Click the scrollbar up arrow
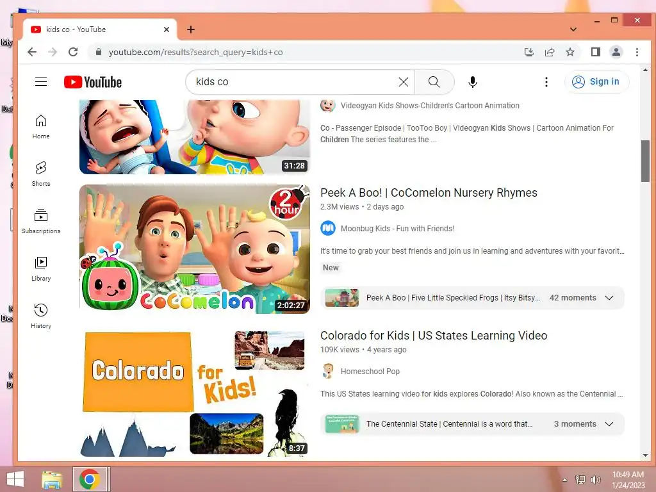This screenshot has height=492, width=656. [645, 70]
